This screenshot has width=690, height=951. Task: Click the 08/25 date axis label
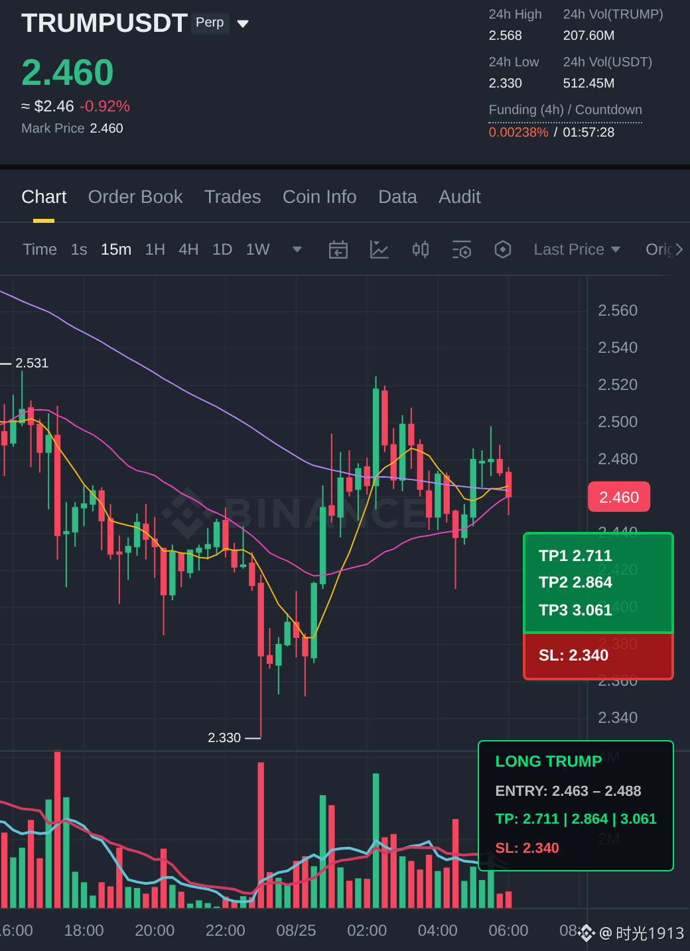[x=296, y=930]
